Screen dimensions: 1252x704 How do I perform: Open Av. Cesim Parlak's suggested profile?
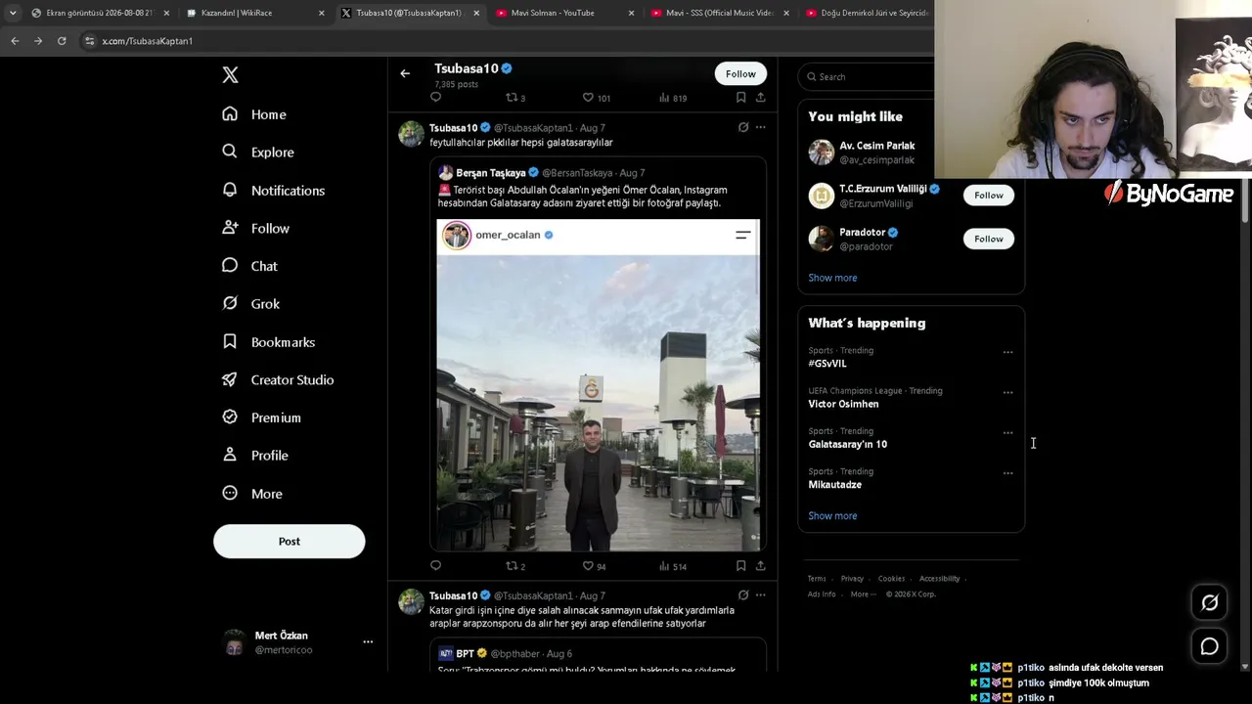pyautogui.click(x=876, y=146)
